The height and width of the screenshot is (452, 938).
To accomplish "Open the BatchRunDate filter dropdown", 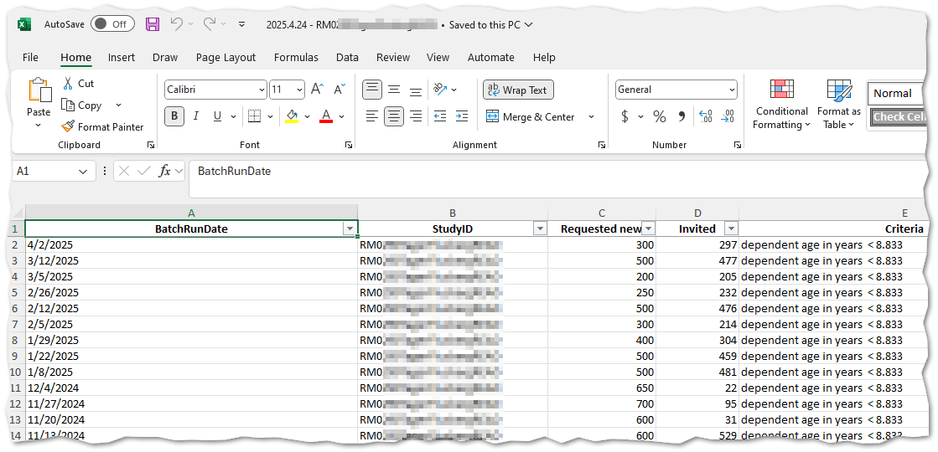I will click(350, 229).
